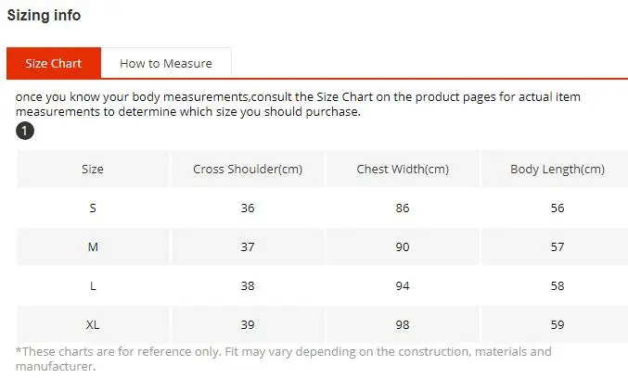Select the Size column header
Image resolution: width=628 pixels, height=391 pixels.
(93, 169)
